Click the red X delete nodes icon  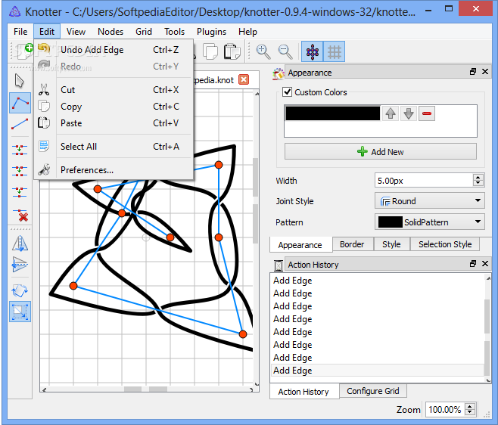click(20, 215)
